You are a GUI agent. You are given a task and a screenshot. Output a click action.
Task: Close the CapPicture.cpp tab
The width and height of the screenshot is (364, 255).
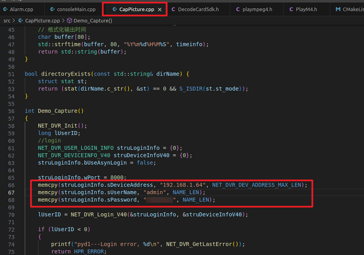click(160, 10)
